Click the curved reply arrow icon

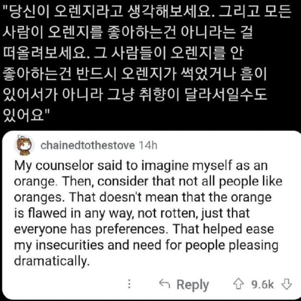[x=165, y=284]
